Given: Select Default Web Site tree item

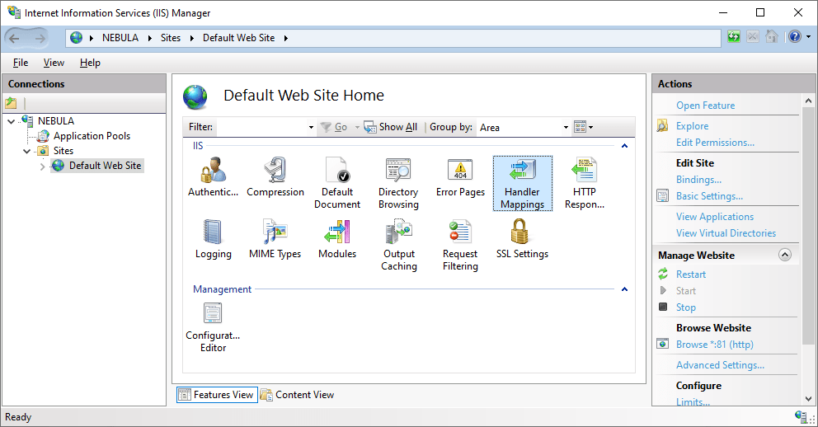Looking at the screenshot, I should [105, 166].
